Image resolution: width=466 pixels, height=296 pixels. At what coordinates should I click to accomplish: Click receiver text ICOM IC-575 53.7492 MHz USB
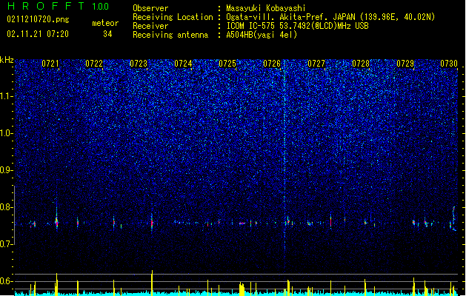297,26
